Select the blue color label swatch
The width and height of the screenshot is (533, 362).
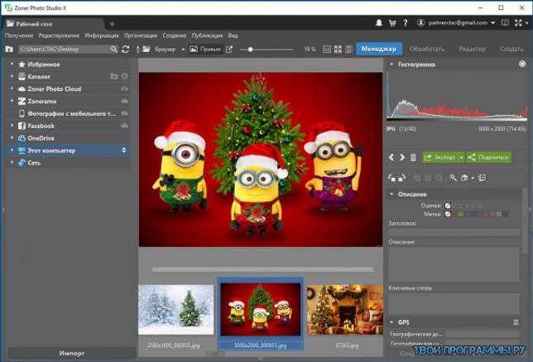(x=473, y=214)
